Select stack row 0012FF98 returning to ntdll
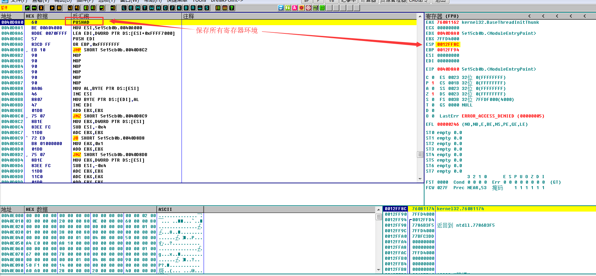 tap(490, 225)
